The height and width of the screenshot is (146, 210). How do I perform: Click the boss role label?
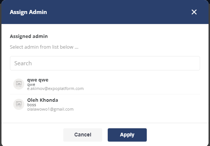pos(32,105)
